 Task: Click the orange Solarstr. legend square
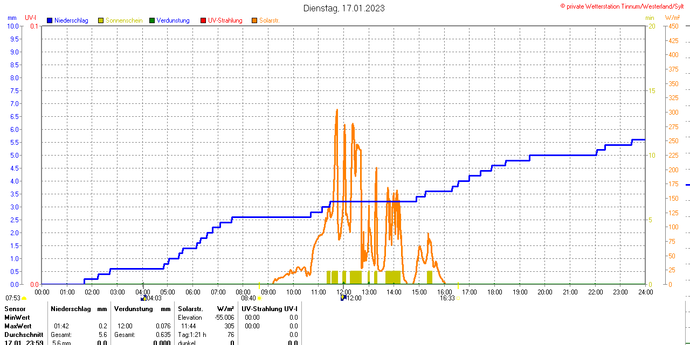pos(254,20)
